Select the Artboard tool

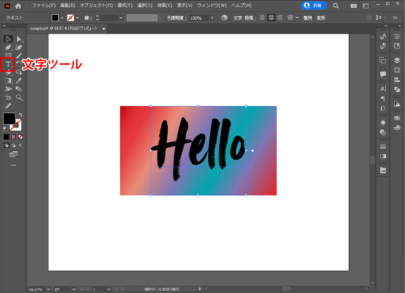point(8,98)
